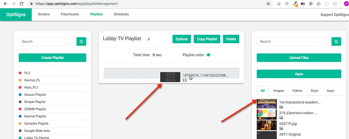This screenshot has height=139, width=349.
Task: Click image type icon under 1st-impressions-academ
Action: pyautogui.click(x=281, y=107)
